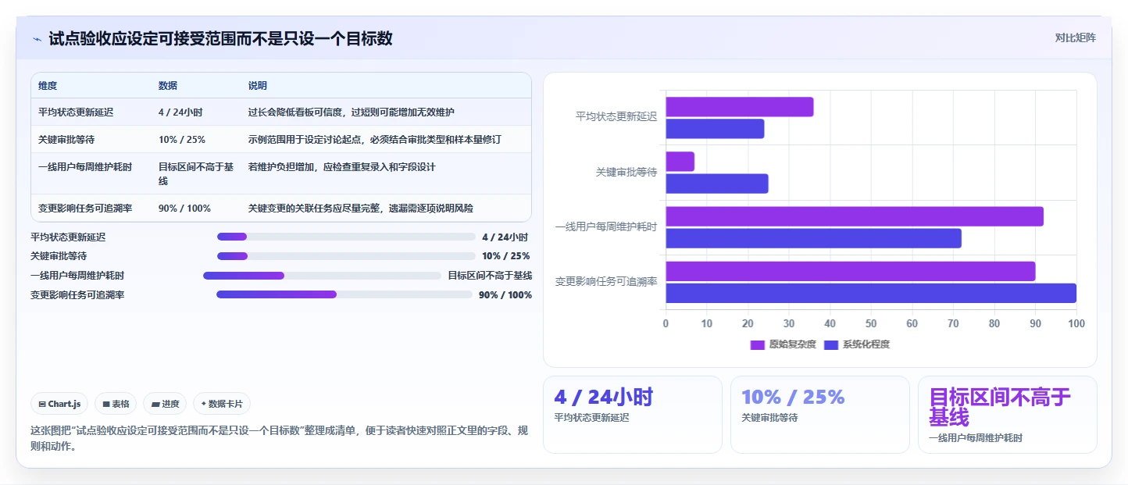Click chart axis label 变更影响任务可追溯率
This screenshot has width=1128, height=485.
[606, 281]
